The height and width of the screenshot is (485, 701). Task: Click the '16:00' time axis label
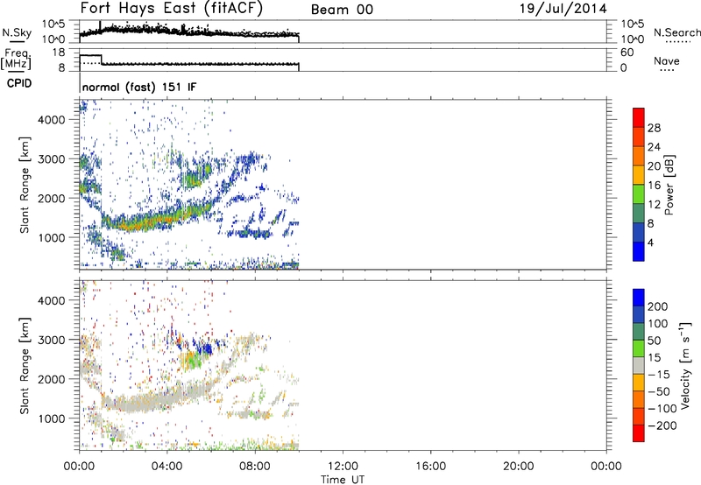430,467
